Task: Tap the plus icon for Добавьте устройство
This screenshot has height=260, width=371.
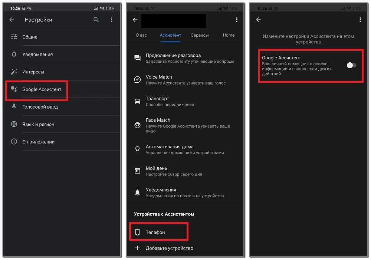Action: 138,248
